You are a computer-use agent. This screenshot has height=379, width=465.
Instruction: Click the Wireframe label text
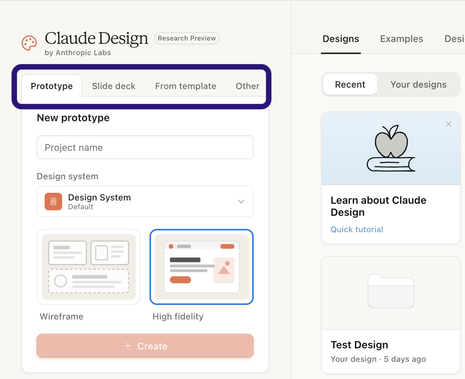click(x=61, y=316)
